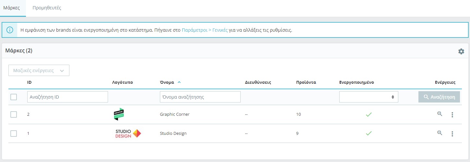View Graphic Corner brand via magnifier icon
This screenshot has width=470, height=162.
[x=440, y=114]
